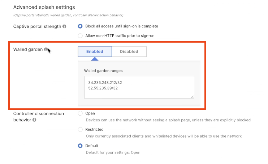Grab the resize handle of the ranges textarea
Screen dimensions: 268x164
point(193,96)
